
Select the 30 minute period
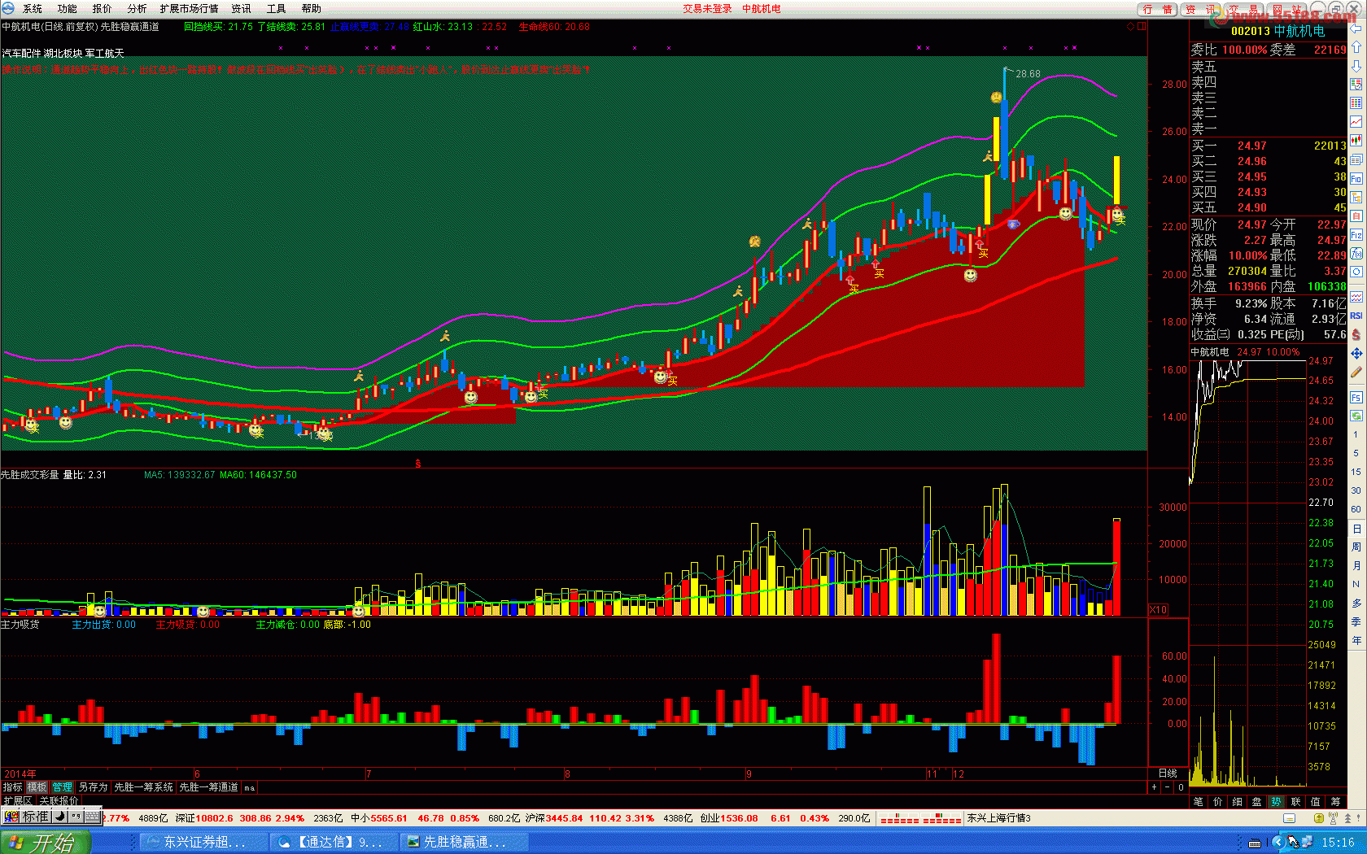1356,490
